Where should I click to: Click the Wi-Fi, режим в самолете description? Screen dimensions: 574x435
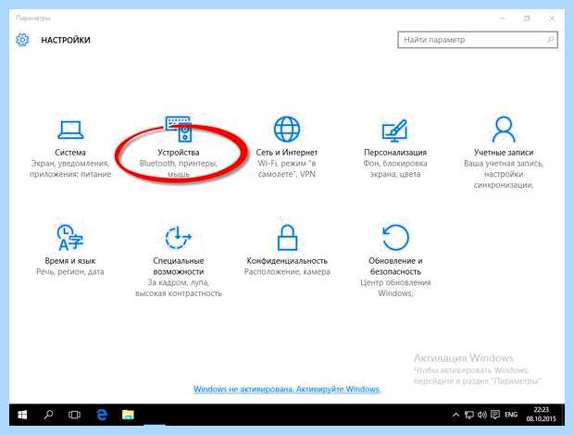click(287, 168)
